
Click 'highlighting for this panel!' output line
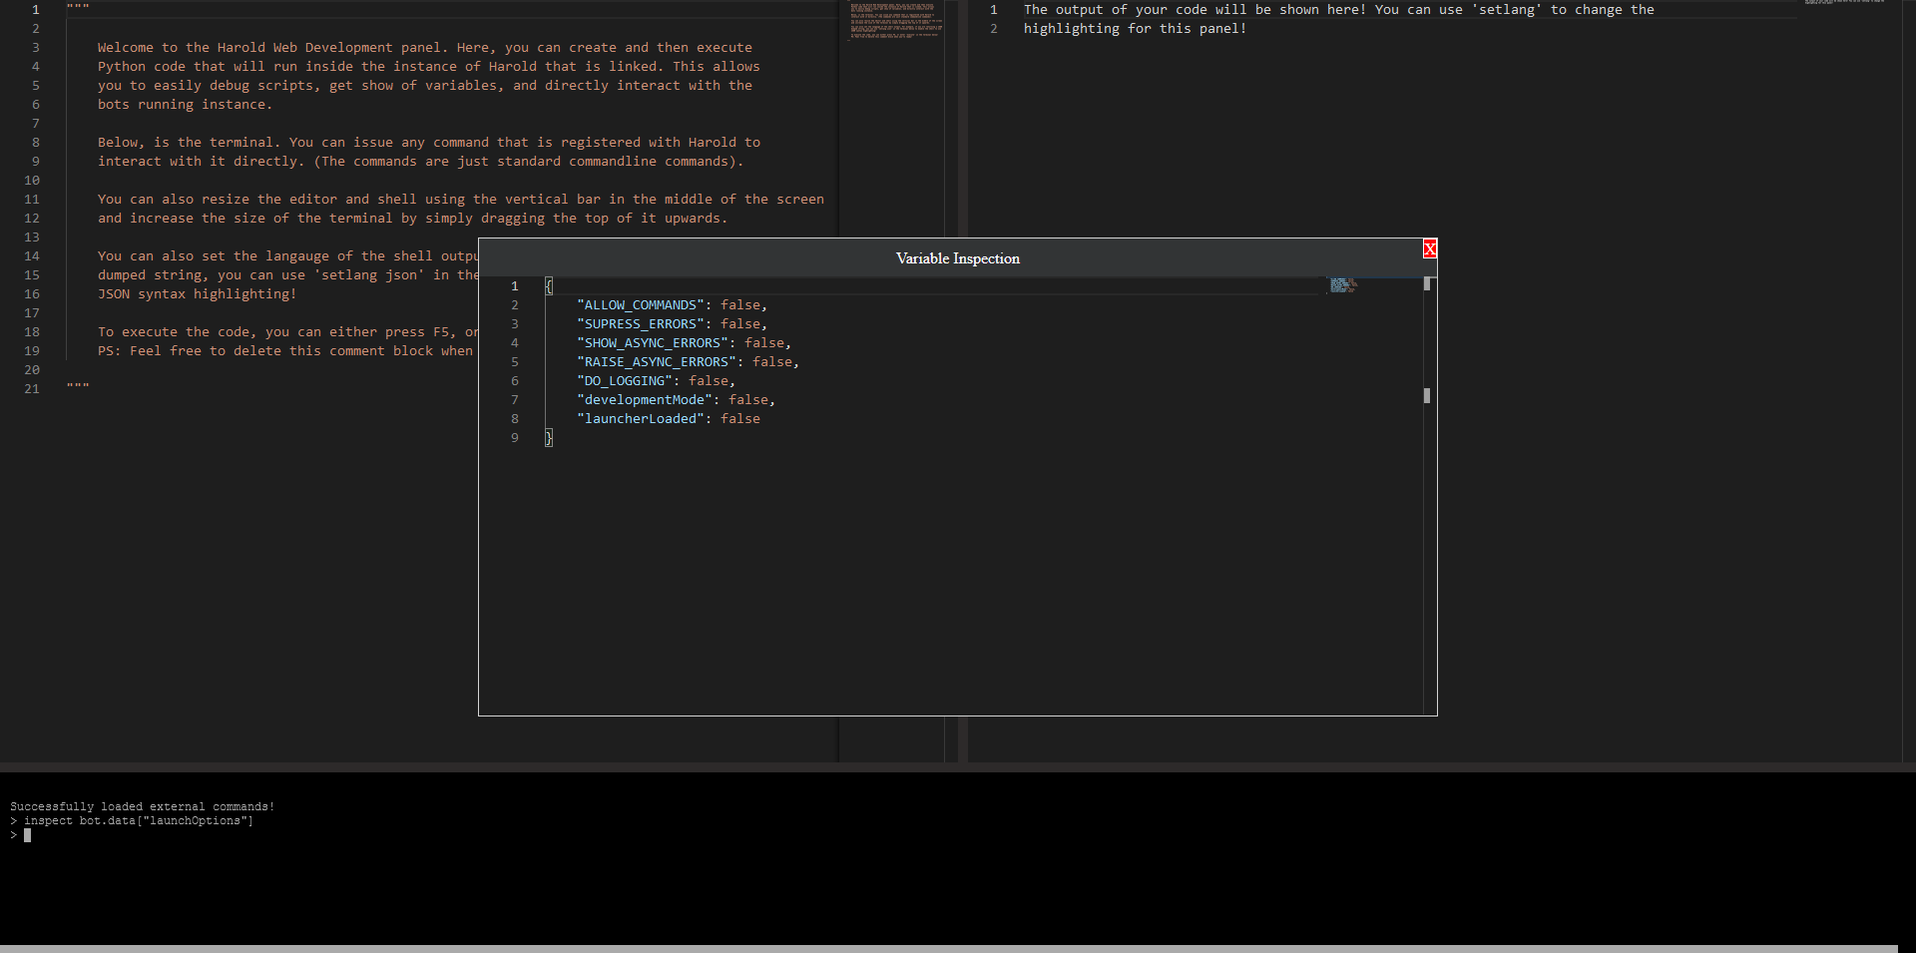[x=1136, y=29]
